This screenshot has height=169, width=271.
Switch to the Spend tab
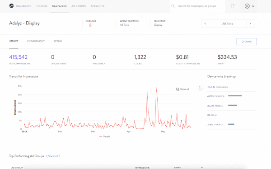(58, 41)
